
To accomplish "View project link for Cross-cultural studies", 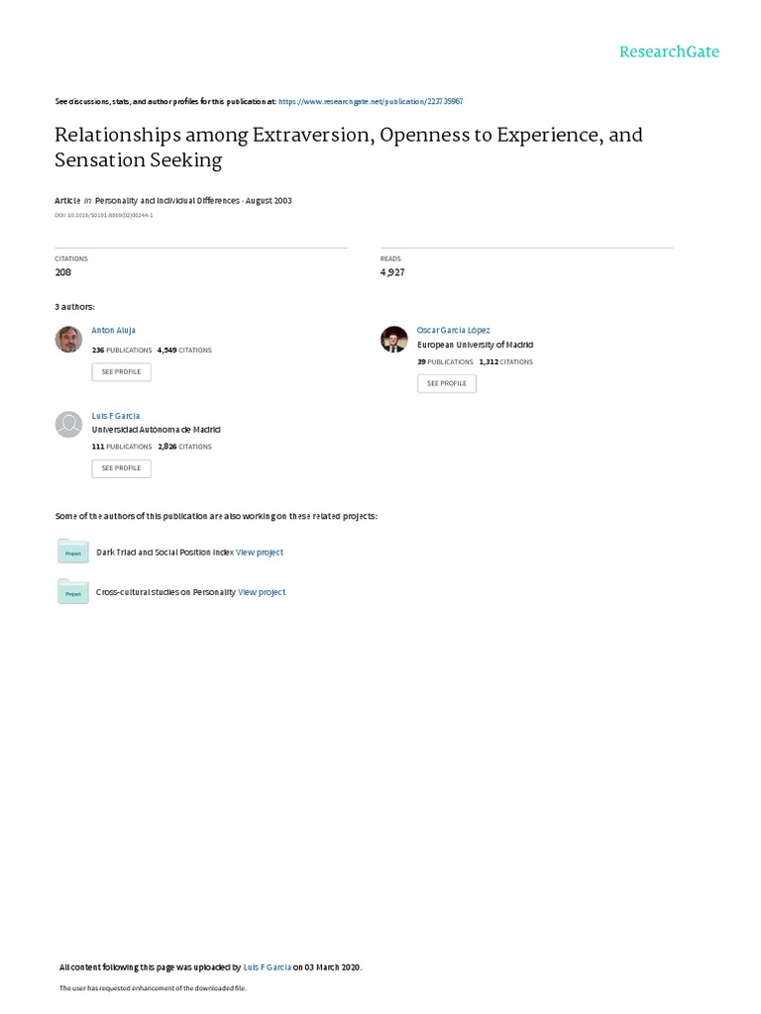I will click(x=262, y=592).
